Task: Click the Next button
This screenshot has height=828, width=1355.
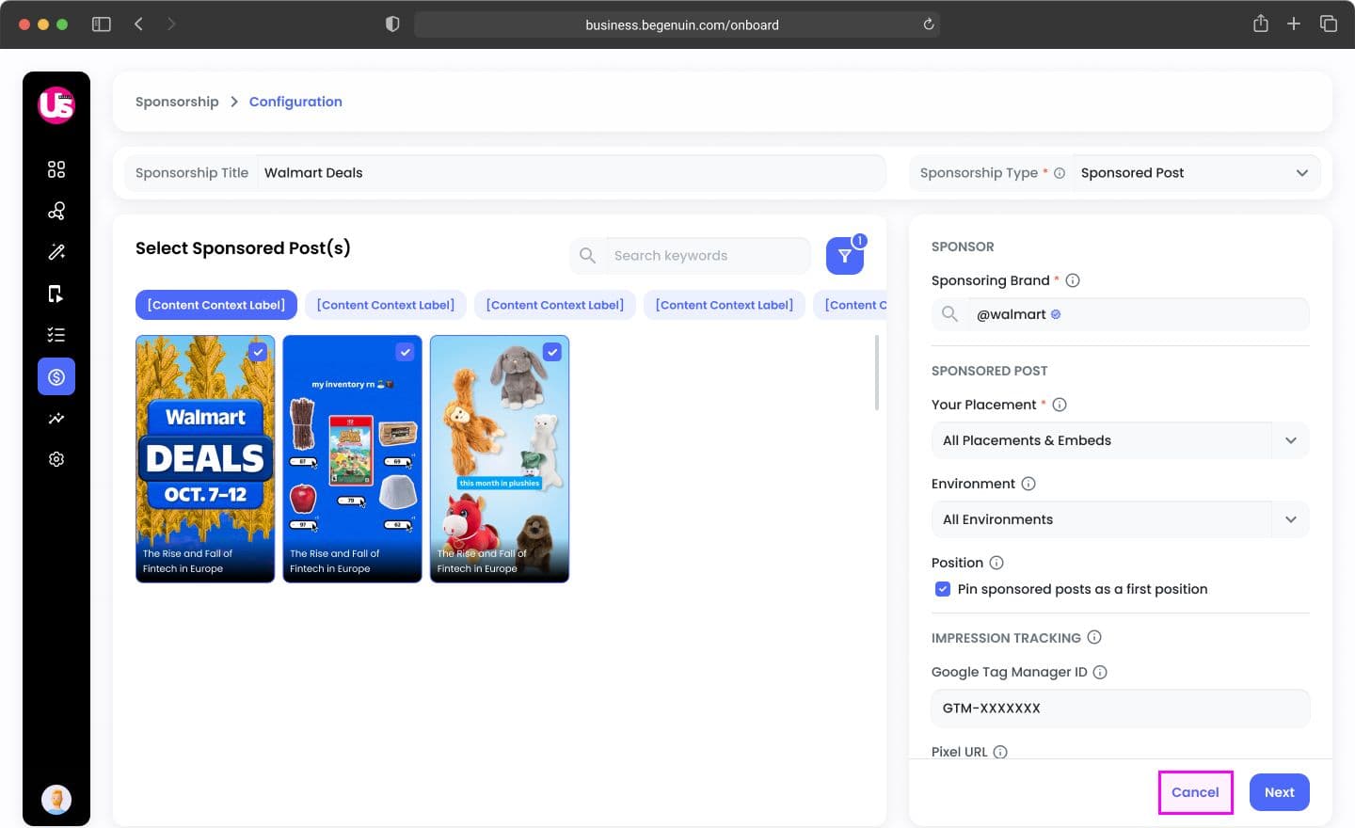Action: [1280, 792]
